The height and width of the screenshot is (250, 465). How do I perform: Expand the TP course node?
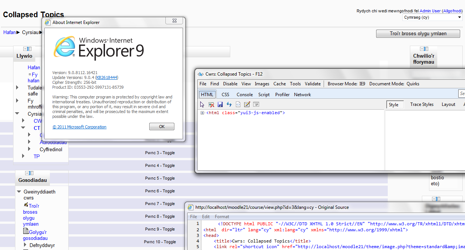tap(23, 156)
